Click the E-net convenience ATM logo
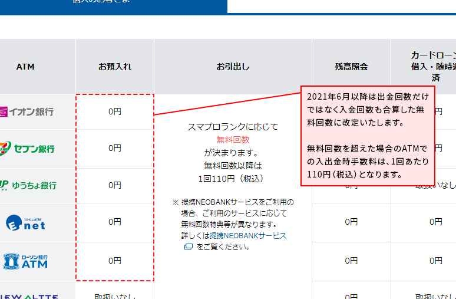This screenshot has width=456, height=299. (x=25, y=222)
